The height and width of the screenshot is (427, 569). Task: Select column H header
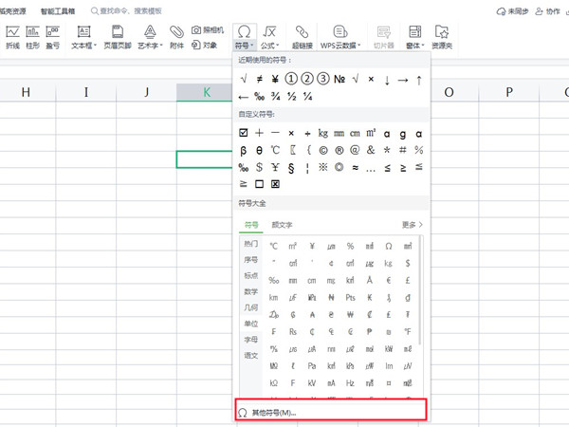(26, 92)
